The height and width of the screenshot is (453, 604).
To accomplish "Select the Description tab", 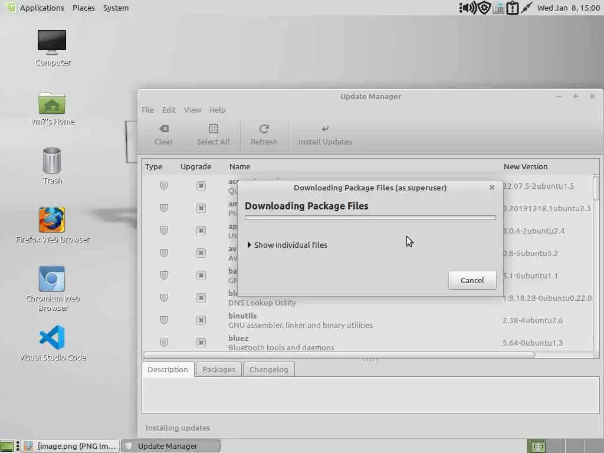I will click(168, 369).
